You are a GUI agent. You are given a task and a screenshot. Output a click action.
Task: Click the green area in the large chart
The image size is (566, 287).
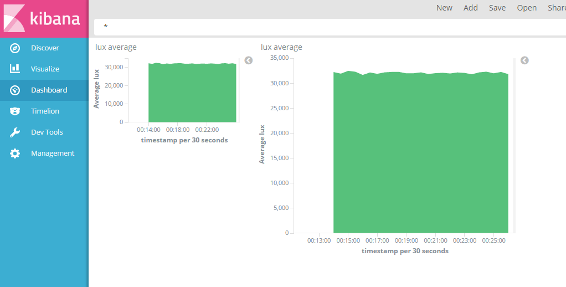420,155
